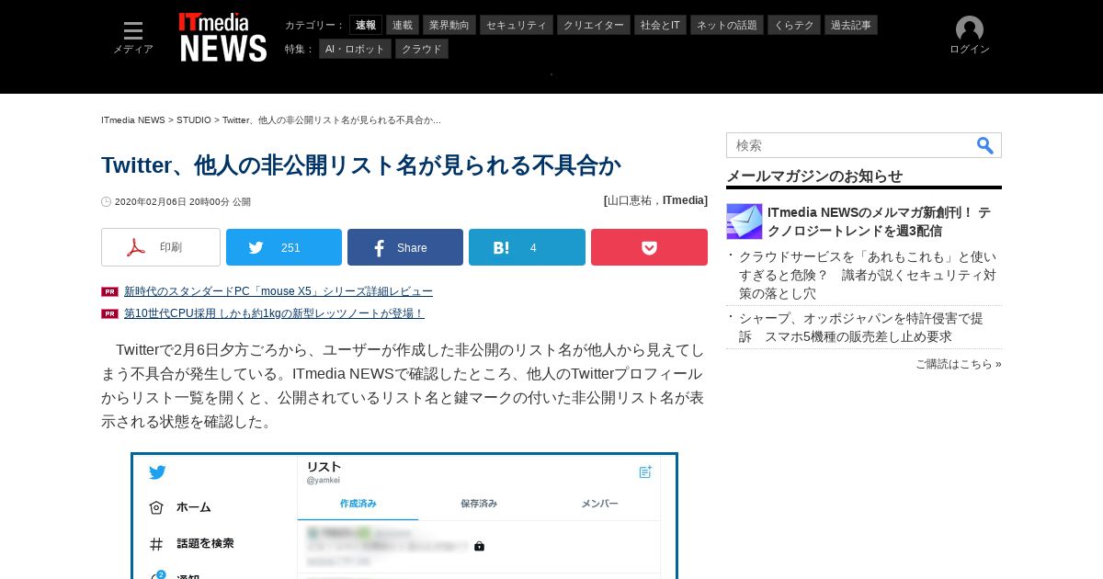This screenshot has height=579, width=1103.
Task: Click メールマガジンのお知らせ heading
Action: 814,176
